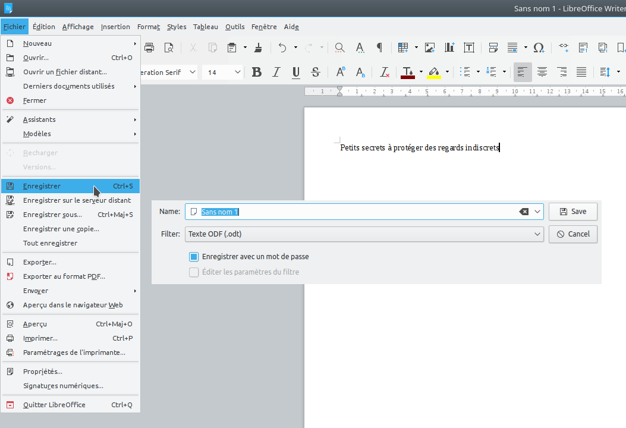The image size is (626, 428).
Task: Click the Save button
Action: 572,212
